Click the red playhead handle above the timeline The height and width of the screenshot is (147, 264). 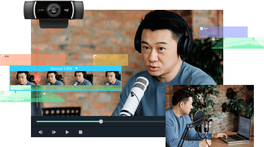(37, 50)
